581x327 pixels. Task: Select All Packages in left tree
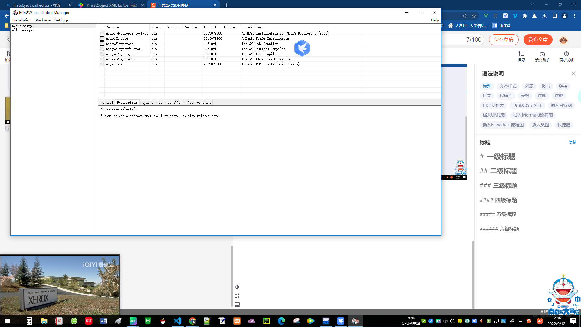click(23, 30)
